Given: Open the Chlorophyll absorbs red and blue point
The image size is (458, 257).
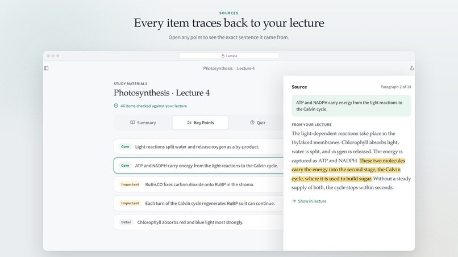Looking at the screenshot, I should (x=199, y=222).
